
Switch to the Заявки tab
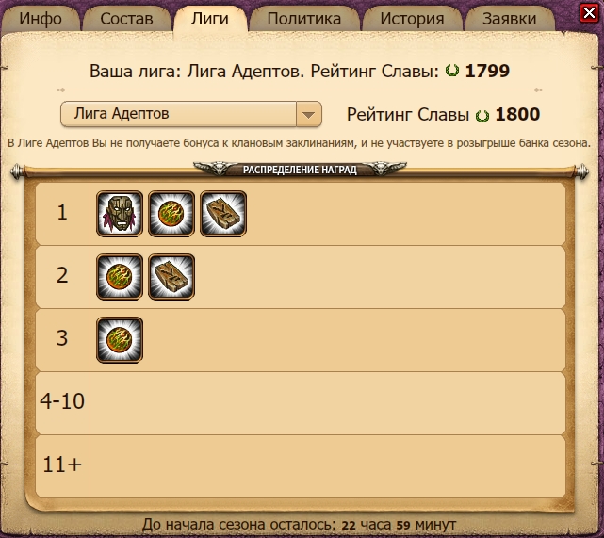coord(509,19)
